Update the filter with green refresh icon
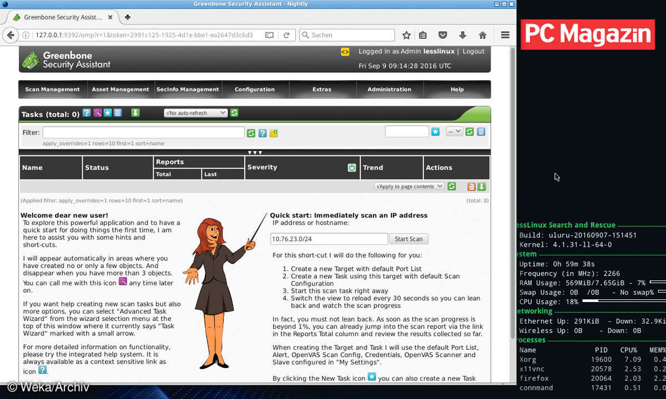The height and width of the screenshot is (399, 666). point(251,133)
